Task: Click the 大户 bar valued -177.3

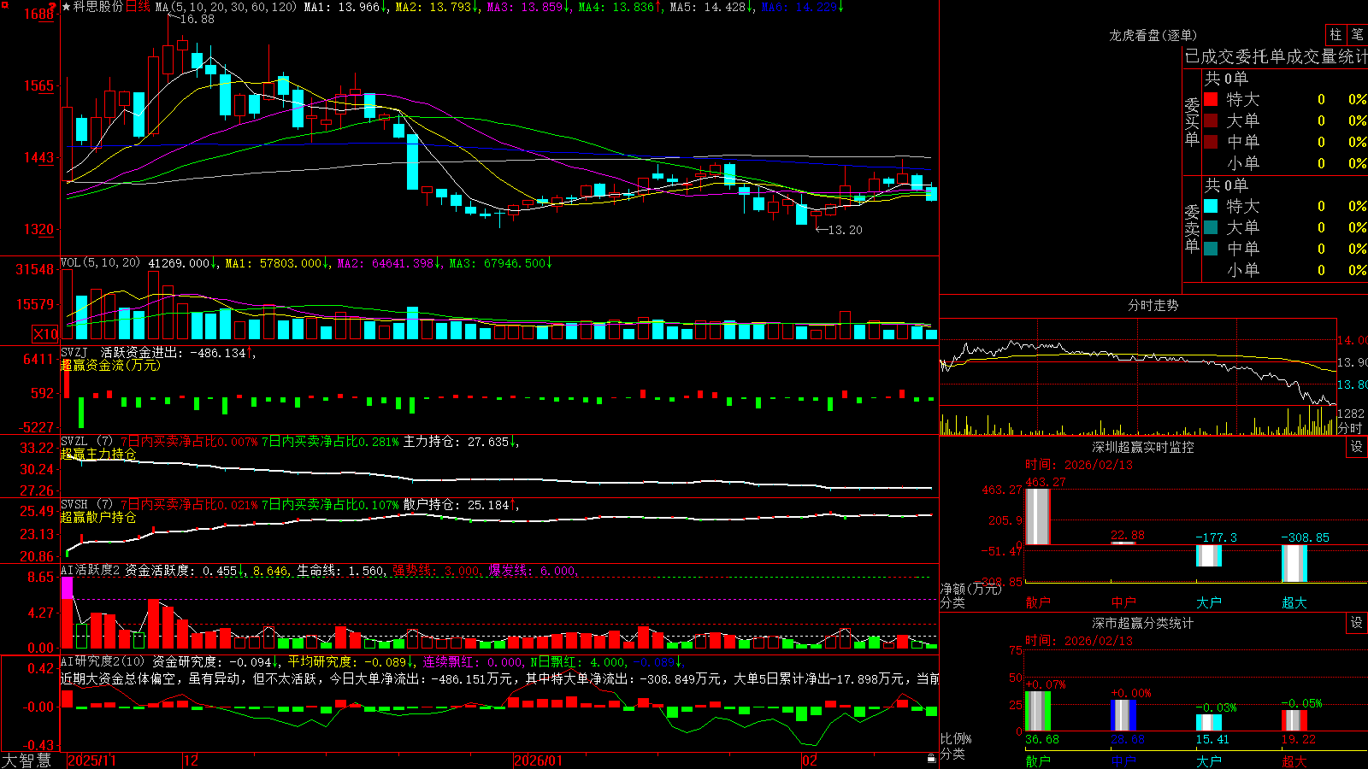Action: (x=1209, y=555)
